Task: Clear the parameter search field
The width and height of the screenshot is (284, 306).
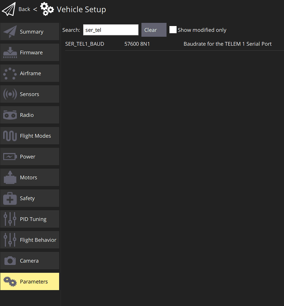Action: [154, 30]
